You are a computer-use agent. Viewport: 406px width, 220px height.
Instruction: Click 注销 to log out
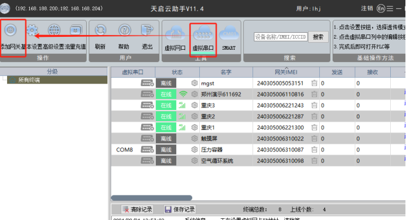[367, 9]
